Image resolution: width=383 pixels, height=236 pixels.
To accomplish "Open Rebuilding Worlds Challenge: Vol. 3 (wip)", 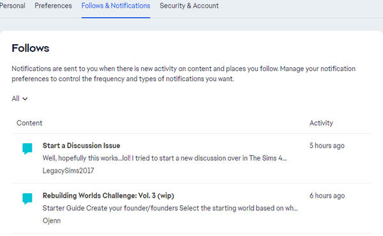I will point(109,196).
